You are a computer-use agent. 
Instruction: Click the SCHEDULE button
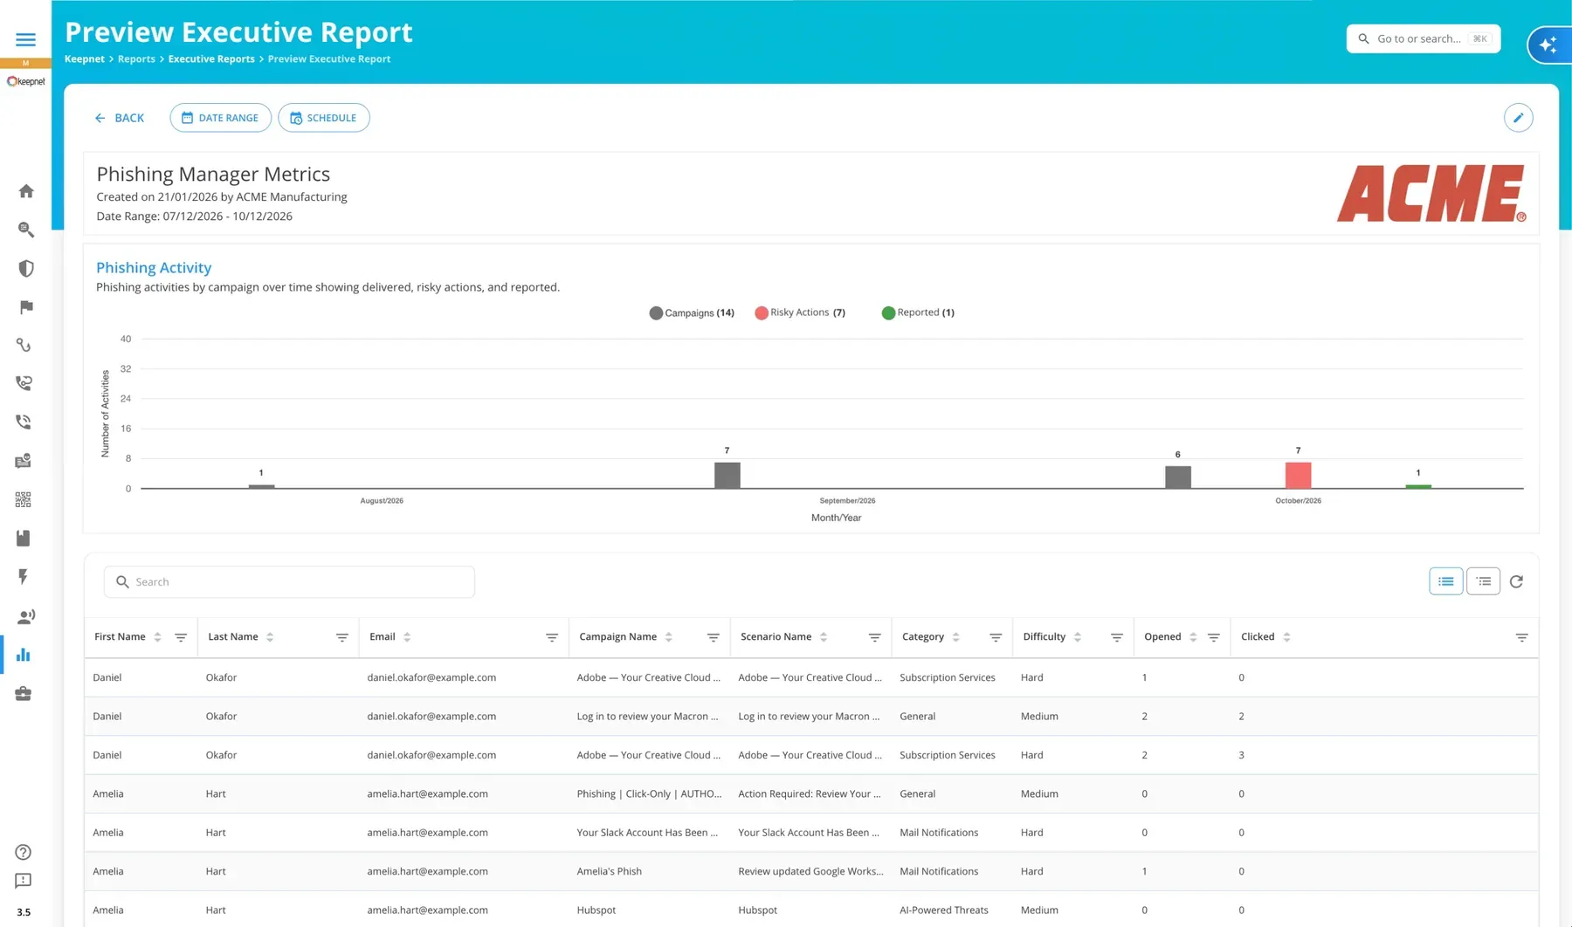[x=323, y=118]
